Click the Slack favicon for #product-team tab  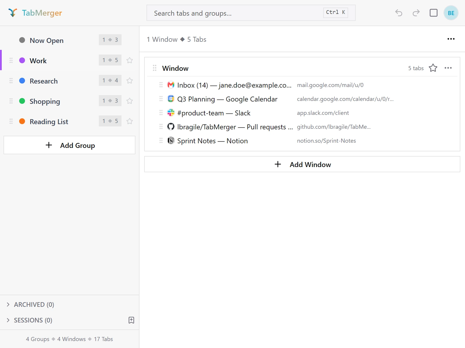click(171, 113)
